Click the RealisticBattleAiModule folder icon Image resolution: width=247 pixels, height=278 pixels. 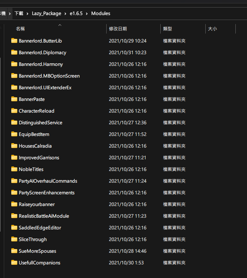[14, 216]
